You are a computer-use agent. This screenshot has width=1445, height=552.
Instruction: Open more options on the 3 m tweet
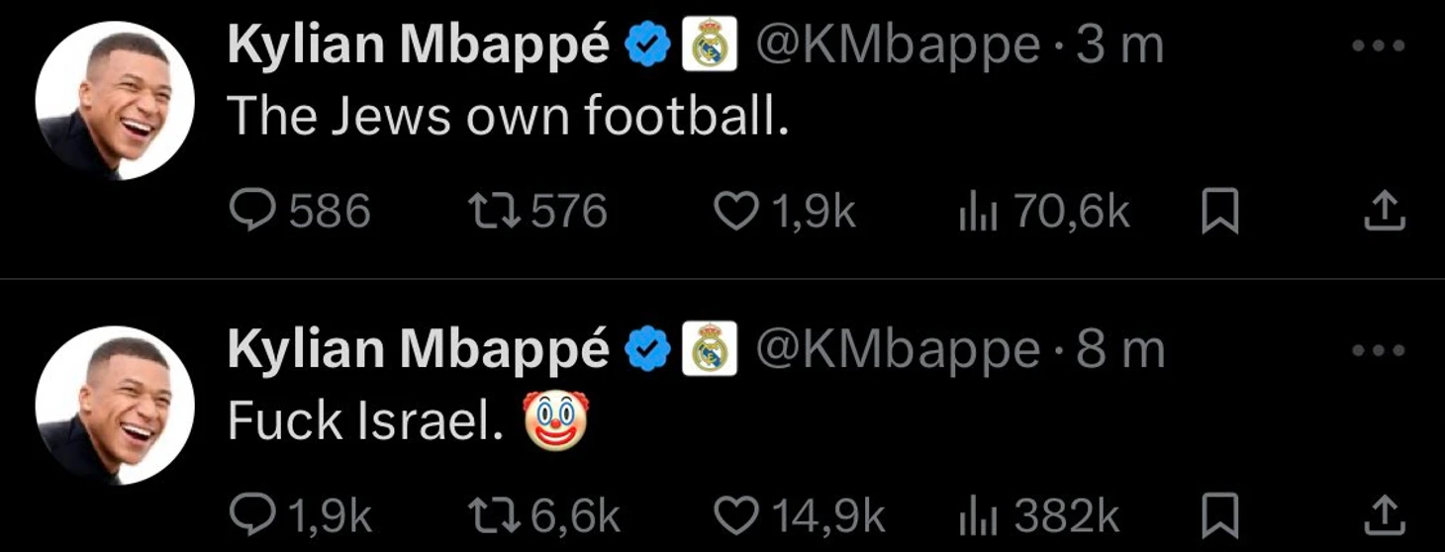[1378, 46]
